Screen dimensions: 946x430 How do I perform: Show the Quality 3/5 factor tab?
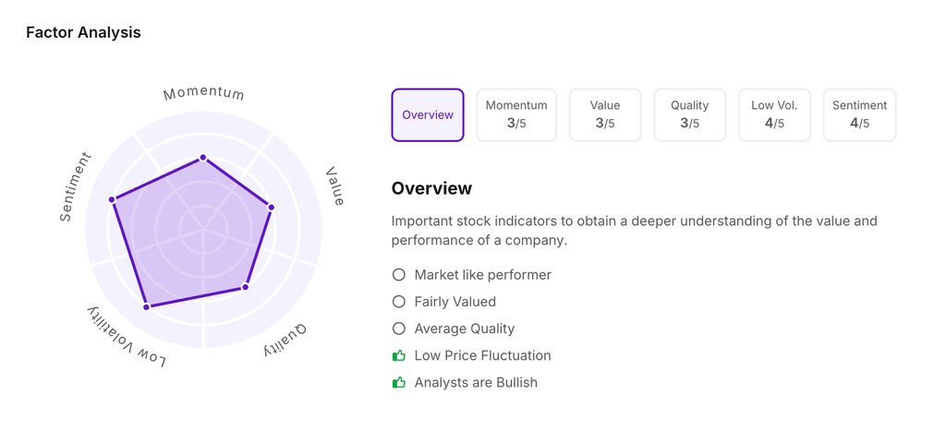click(x=690, y=115)
